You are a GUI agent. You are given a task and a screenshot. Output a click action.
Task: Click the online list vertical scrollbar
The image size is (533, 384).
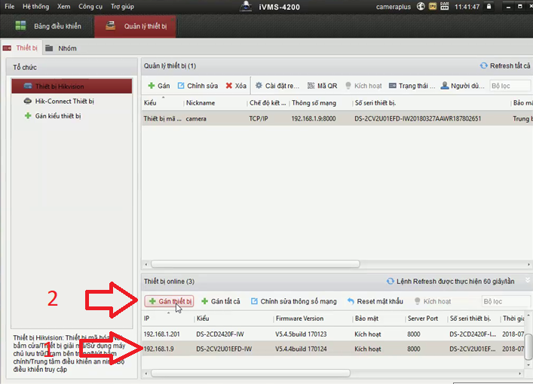[x=528, y=346]
